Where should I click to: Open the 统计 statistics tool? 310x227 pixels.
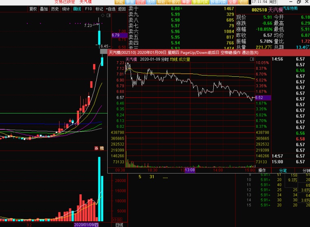[x=66, y=9]
